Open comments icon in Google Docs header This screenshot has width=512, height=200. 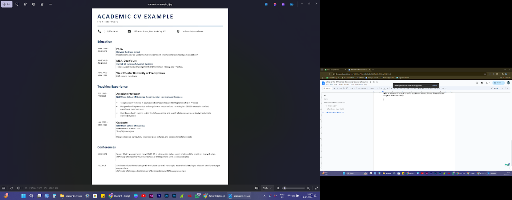[x=482, y=83]
